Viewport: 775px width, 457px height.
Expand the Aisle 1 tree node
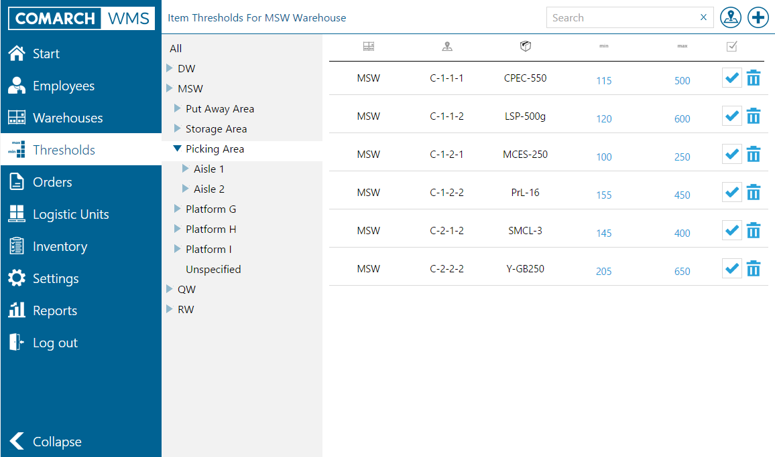click(186, 169)
